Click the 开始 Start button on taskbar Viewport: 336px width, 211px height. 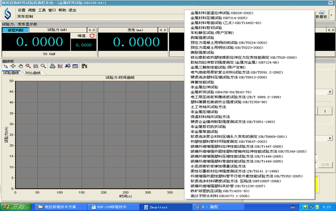[15, 207]
